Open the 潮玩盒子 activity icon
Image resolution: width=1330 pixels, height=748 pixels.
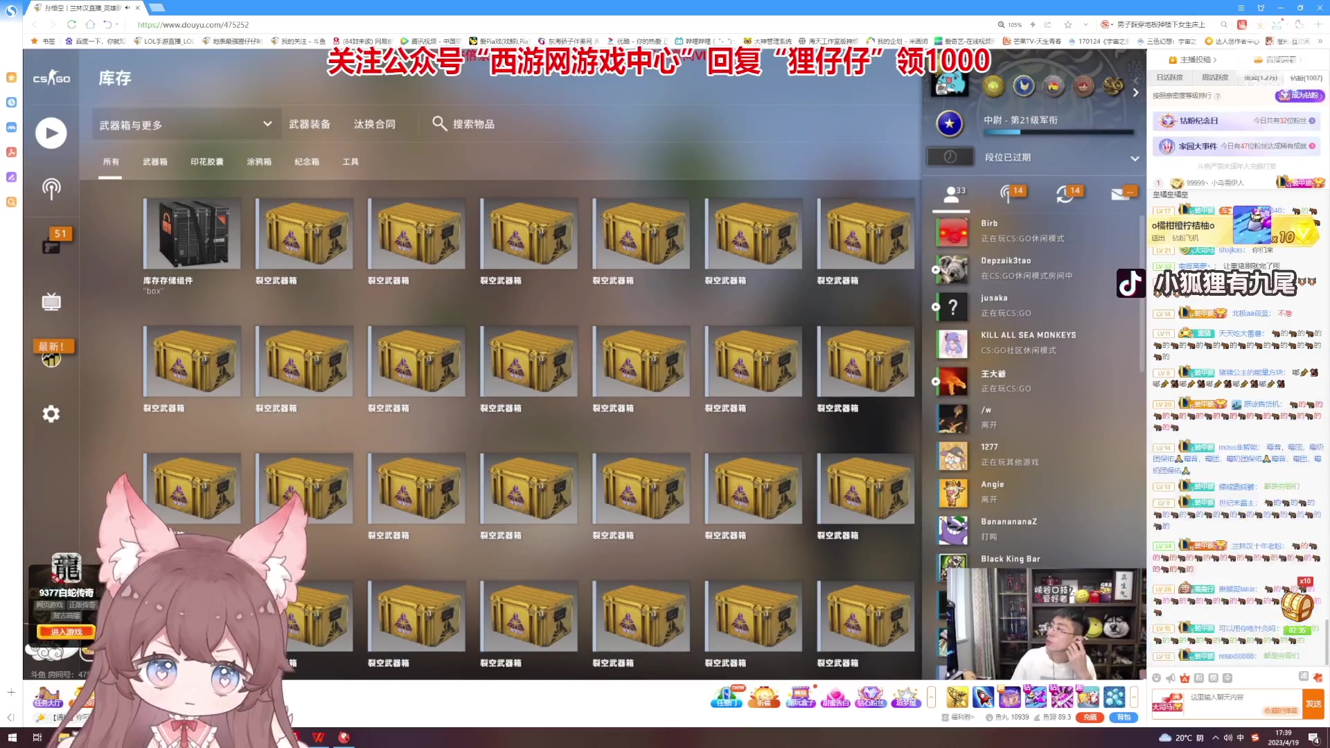[800, 697]
